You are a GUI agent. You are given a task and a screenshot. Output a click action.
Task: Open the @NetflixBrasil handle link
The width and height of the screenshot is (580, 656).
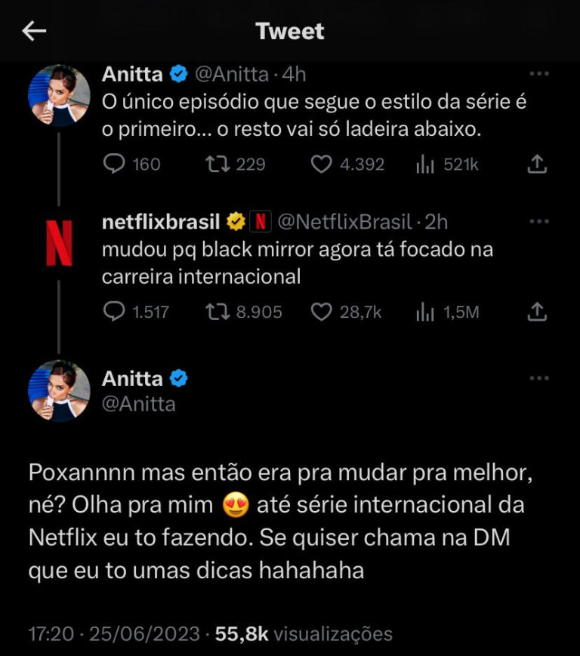345,221
